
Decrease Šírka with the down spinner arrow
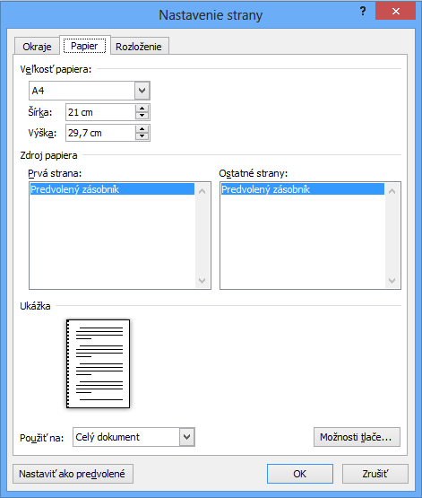(x=142, y=116)
